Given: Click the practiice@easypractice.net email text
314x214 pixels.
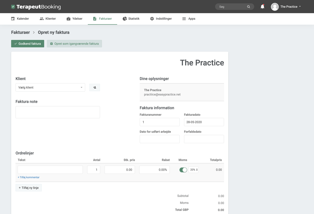Looking at the screenshot, I should point(162,94).
